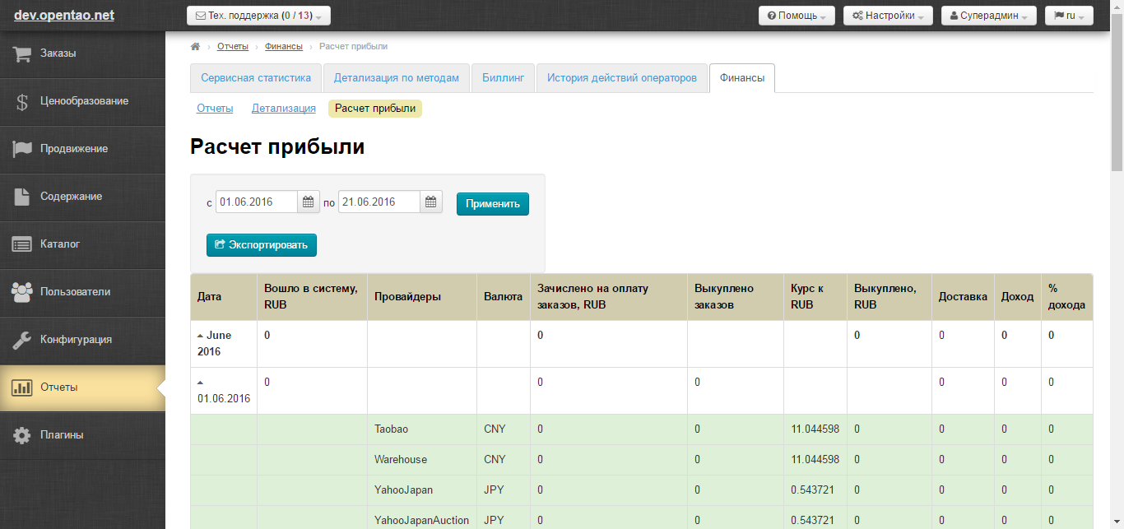Click the start date input field
The width and height of the screenshot is (1124, 529).
tap(257, 202)
